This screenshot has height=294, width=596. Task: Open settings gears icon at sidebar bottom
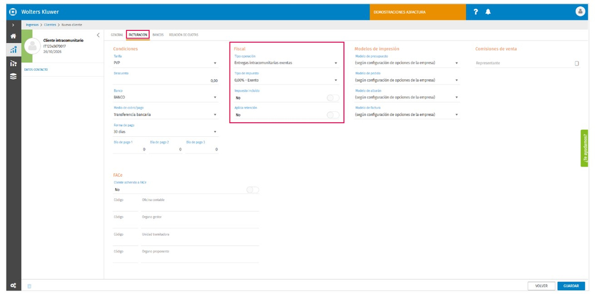tap(13, 286)
